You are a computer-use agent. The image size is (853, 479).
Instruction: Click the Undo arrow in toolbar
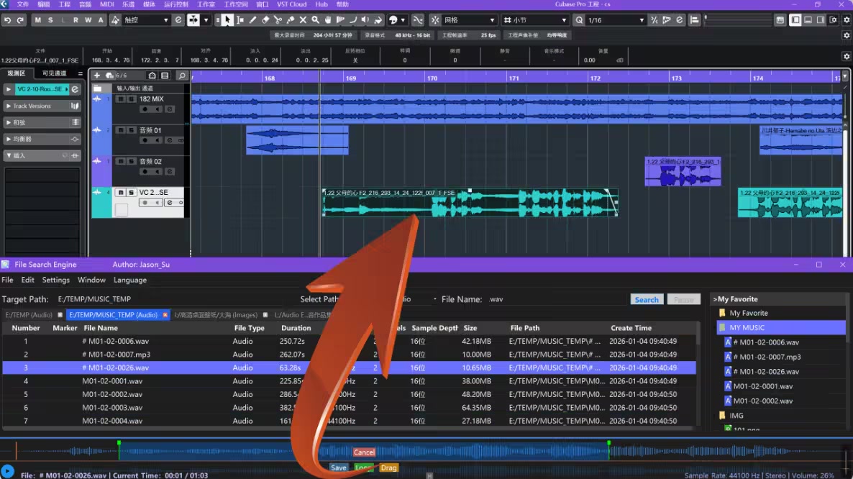click(7, 20)
